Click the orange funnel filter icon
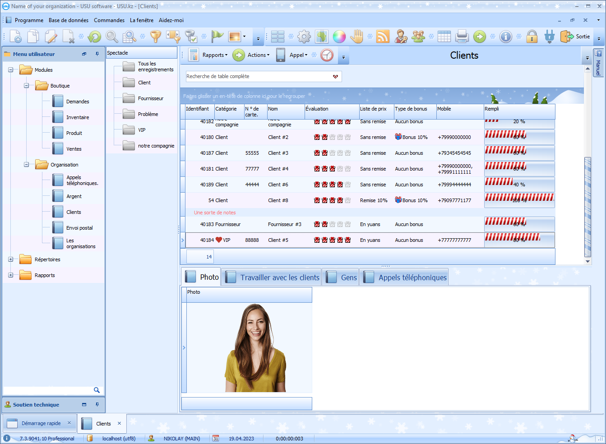Viewport: 606px width, 444px height. point(156,37)
